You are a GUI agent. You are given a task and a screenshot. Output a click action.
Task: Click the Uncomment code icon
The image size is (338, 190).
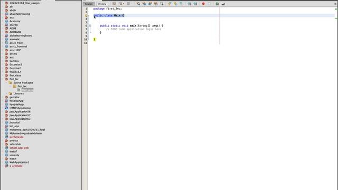pyautogui.click(x=223, y=4)
